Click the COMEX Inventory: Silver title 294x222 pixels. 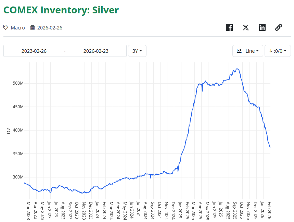pos(61,10)
